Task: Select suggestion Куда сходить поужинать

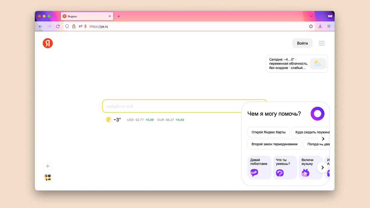Action: click(310, 132)
